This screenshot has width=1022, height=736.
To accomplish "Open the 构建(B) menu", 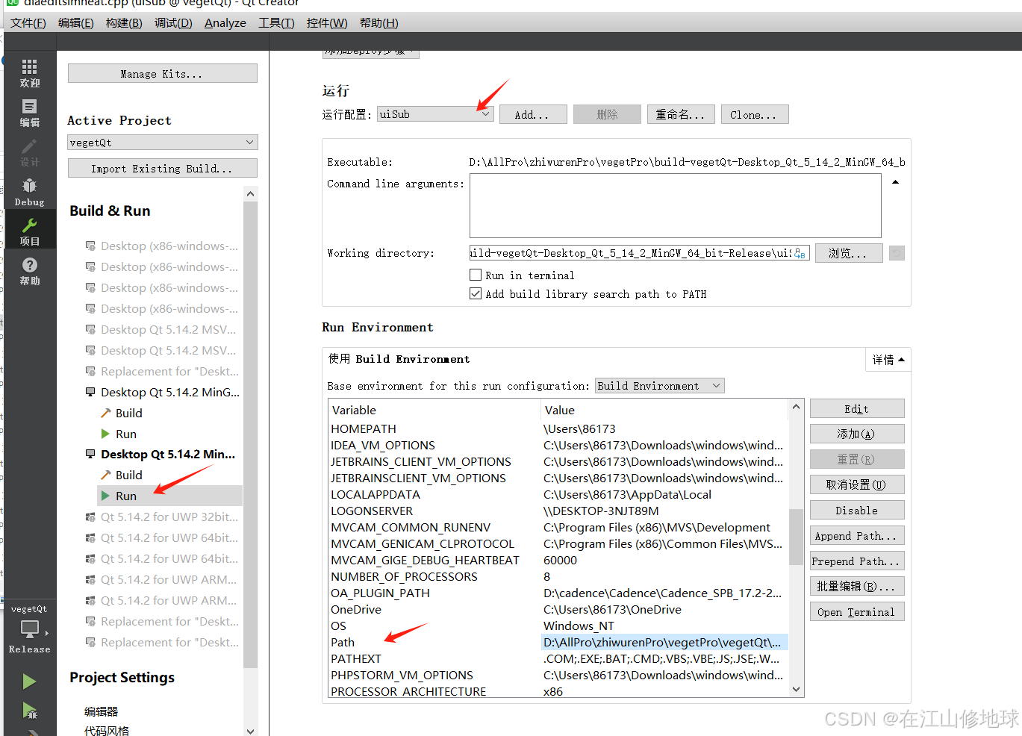I will point(124,22).
